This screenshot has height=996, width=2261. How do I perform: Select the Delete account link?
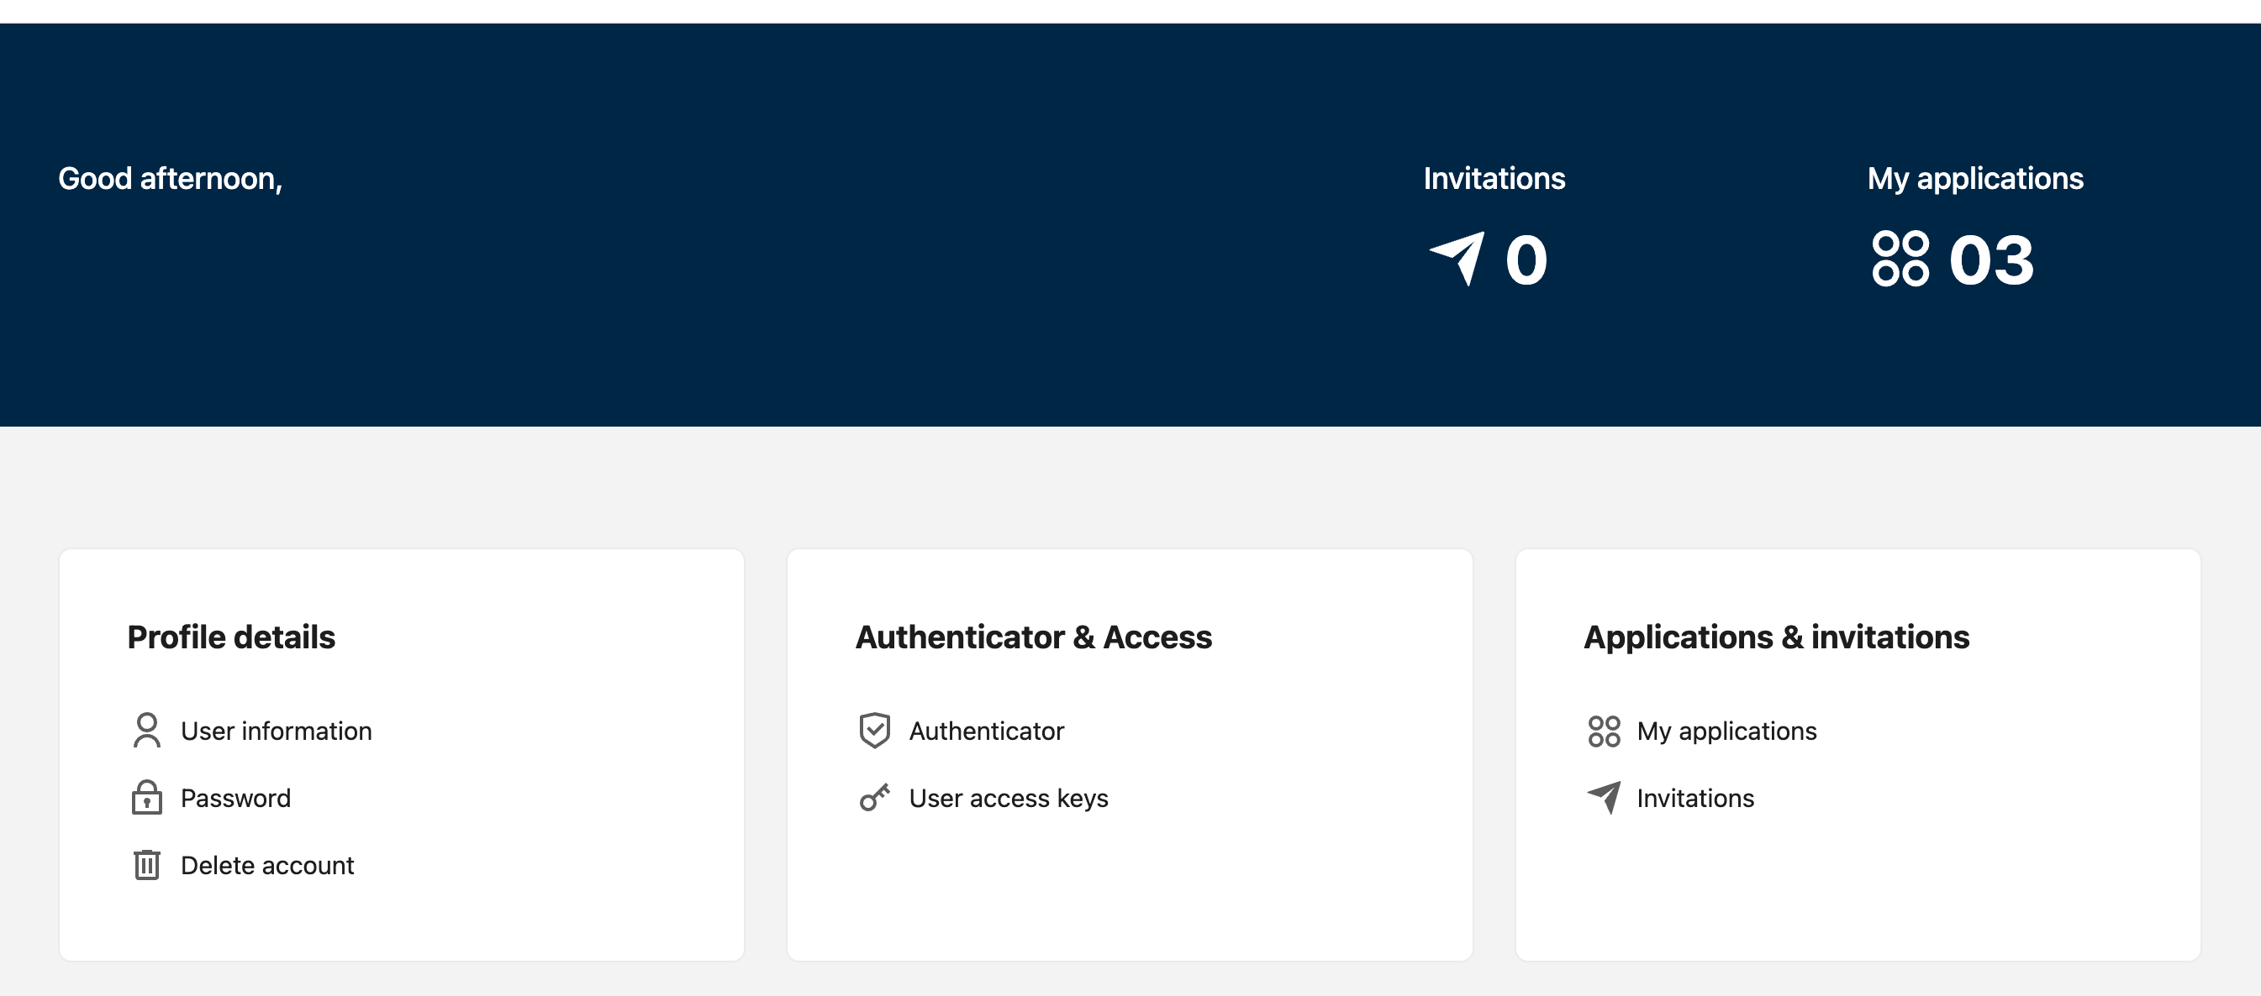(266, 865)
